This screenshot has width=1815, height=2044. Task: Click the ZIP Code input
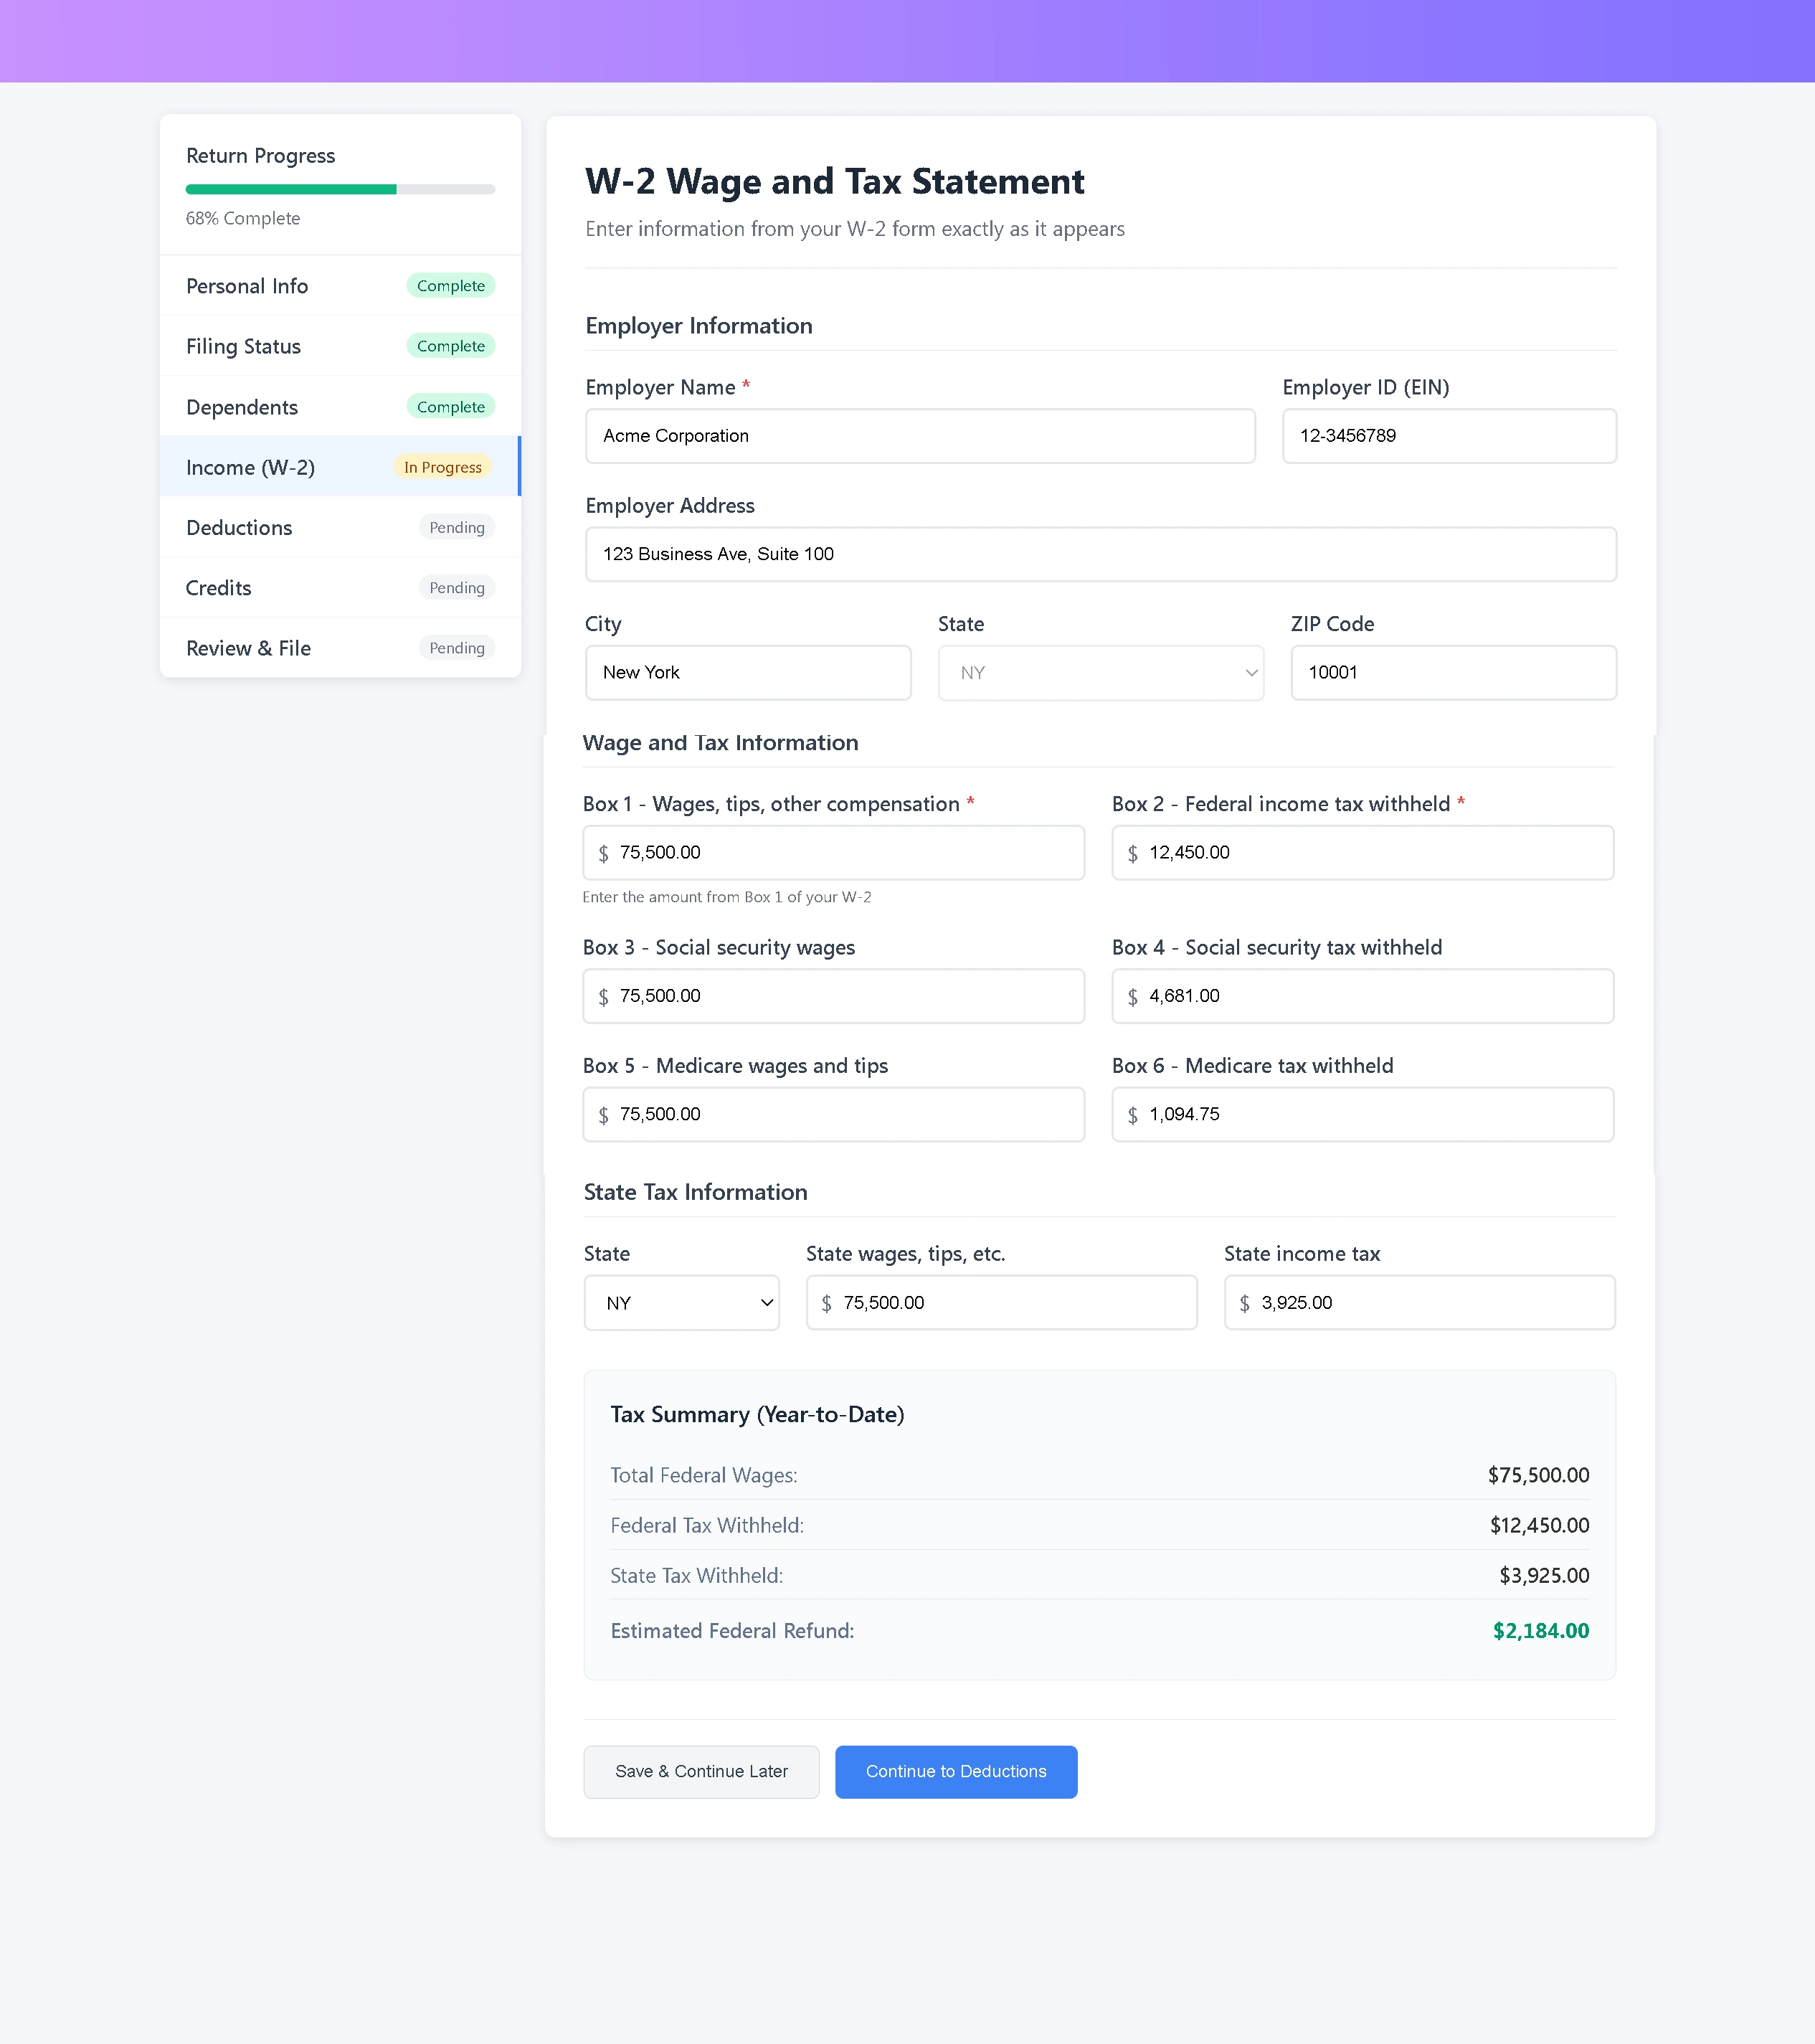tap(1453, 673)
